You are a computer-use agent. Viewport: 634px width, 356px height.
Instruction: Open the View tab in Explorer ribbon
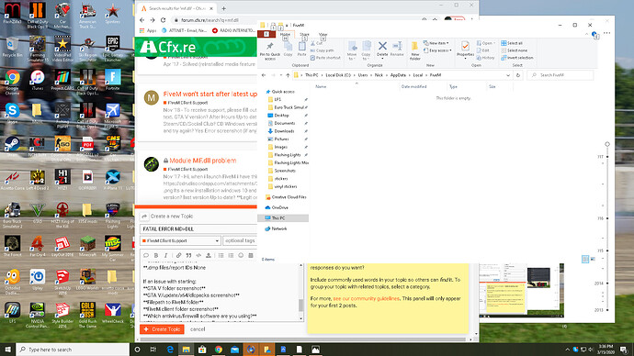pos(323,34)
